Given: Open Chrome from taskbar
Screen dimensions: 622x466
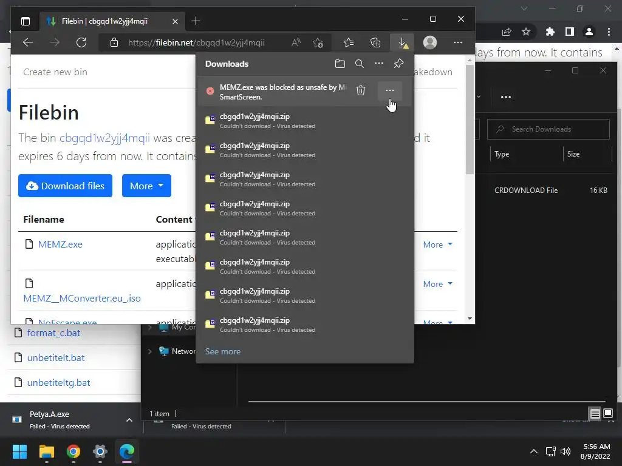Looking at the screenshot, I should (73, 451).
